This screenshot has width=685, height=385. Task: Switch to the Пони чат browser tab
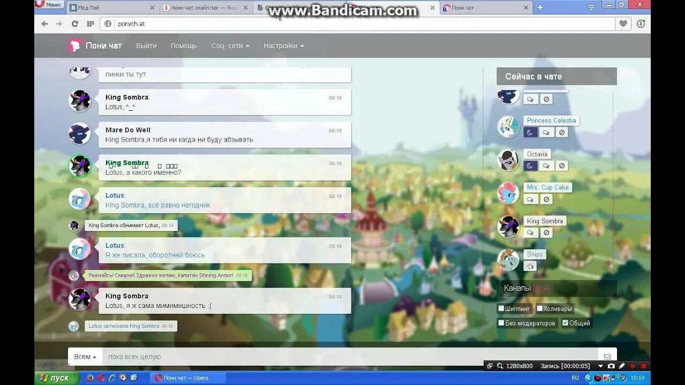pos(486,7)
